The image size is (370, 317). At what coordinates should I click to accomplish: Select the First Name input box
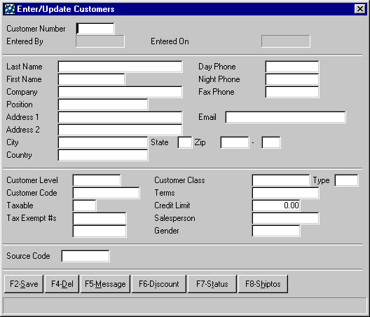[x=92, y=79]
